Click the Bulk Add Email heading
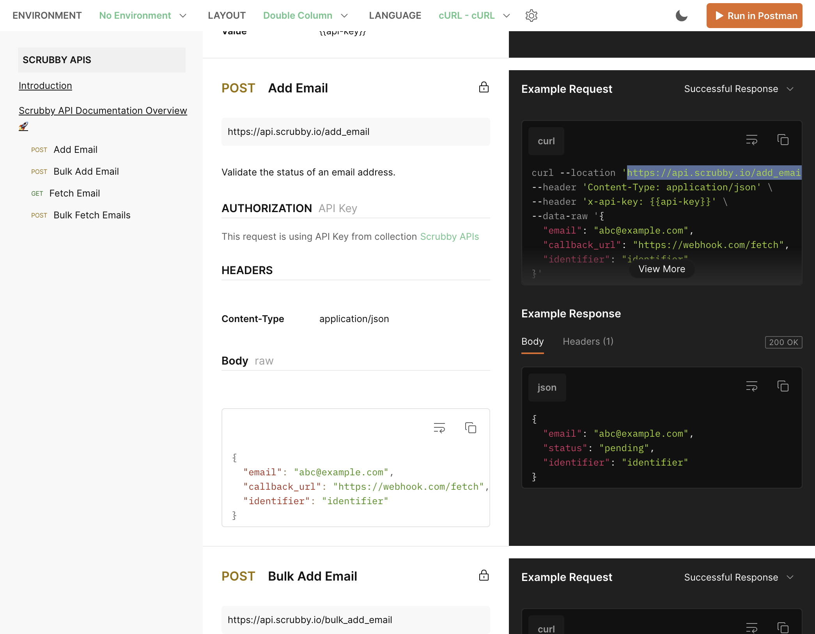The image size is (815, 634). 312,576
